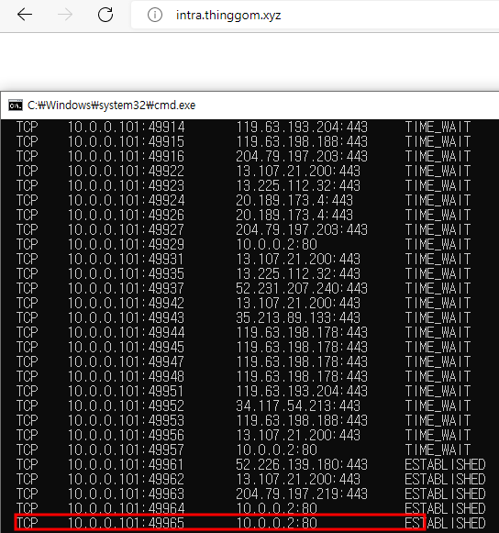Click remote address 204.79.197.219:443
The height and width of the screenshot is (533, 499).
[302, 494]
